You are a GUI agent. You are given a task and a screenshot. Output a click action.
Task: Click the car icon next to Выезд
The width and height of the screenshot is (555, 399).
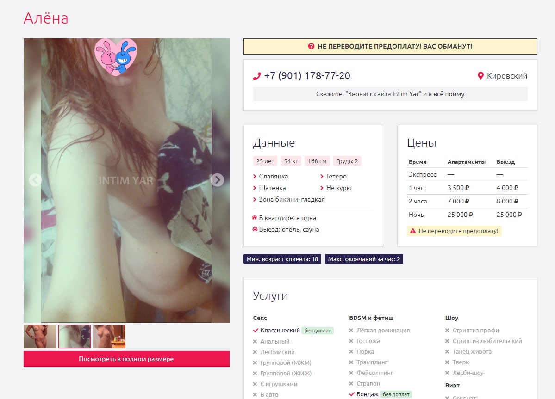(255, 229)
